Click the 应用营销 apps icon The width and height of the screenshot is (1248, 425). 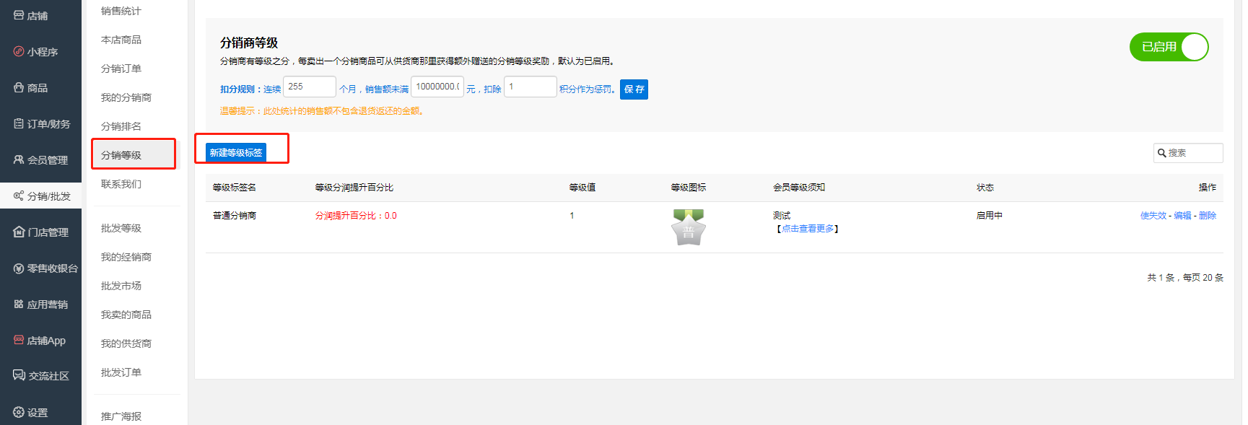click(x=19, y=304)
